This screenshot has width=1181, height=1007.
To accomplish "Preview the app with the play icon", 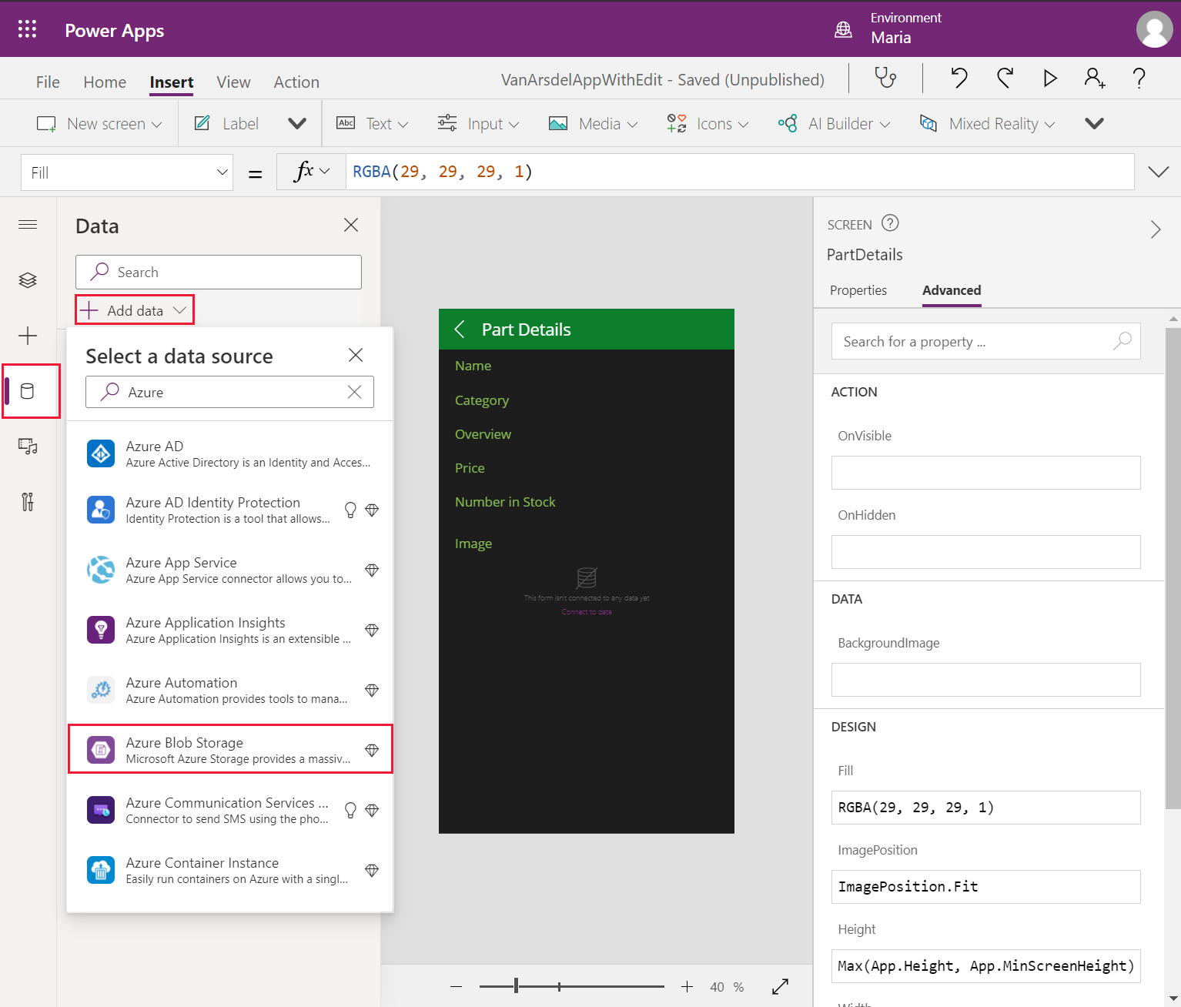I will (x=1049, y=78).
